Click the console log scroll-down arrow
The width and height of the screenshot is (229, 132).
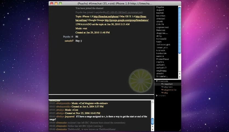(x=152, y=129)
